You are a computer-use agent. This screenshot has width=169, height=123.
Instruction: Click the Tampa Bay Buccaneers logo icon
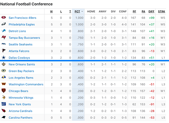click(x=4, y=37)
